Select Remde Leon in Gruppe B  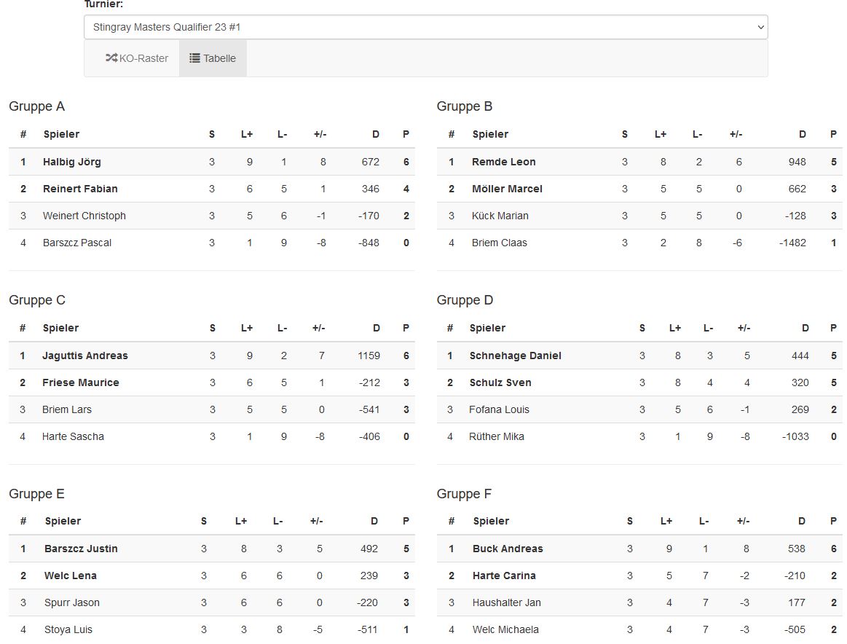(503, 162)
